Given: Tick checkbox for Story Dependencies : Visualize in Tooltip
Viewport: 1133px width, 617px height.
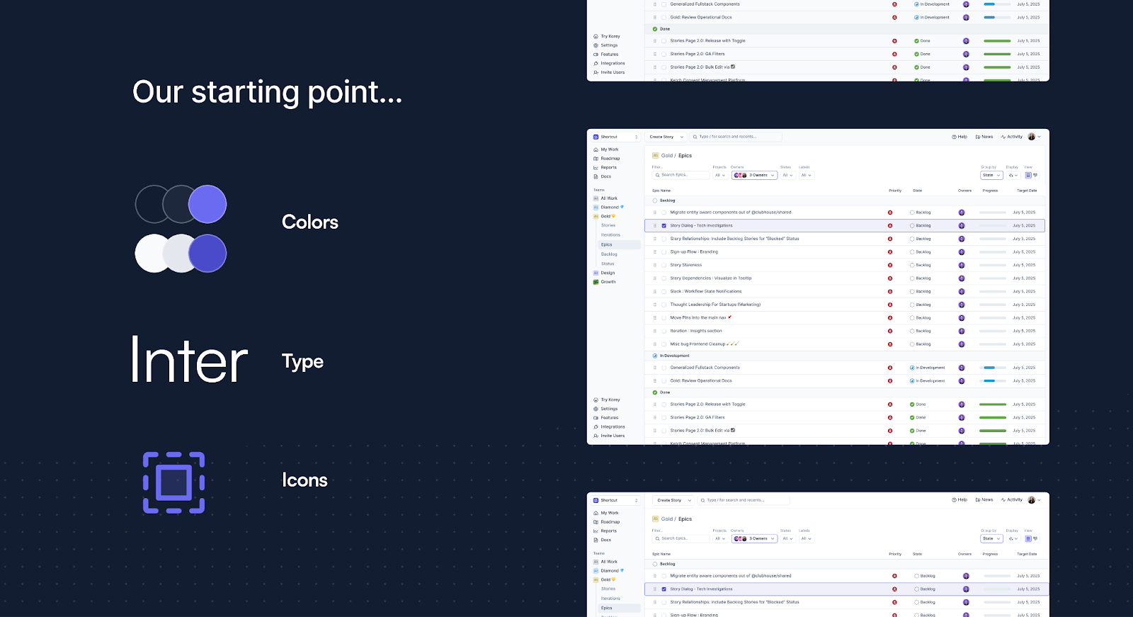Looking at the screenshot, I should coord(664,278).
